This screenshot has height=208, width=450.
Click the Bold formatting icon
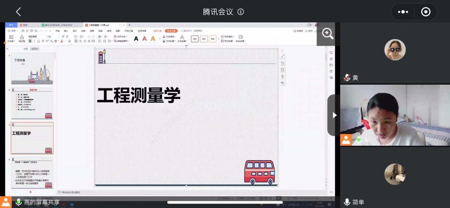[30, 41]
